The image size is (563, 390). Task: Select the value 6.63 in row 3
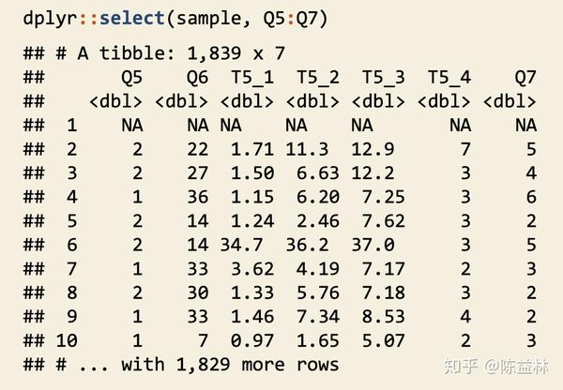click(317, 172)
